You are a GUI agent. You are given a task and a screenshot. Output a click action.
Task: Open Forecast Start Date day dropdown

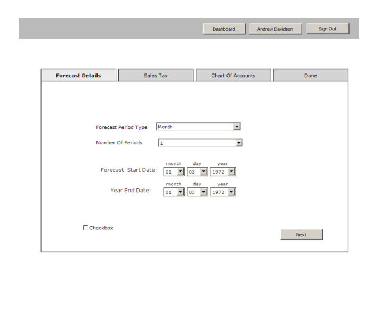pyautogui.click(x=204, y=171)
